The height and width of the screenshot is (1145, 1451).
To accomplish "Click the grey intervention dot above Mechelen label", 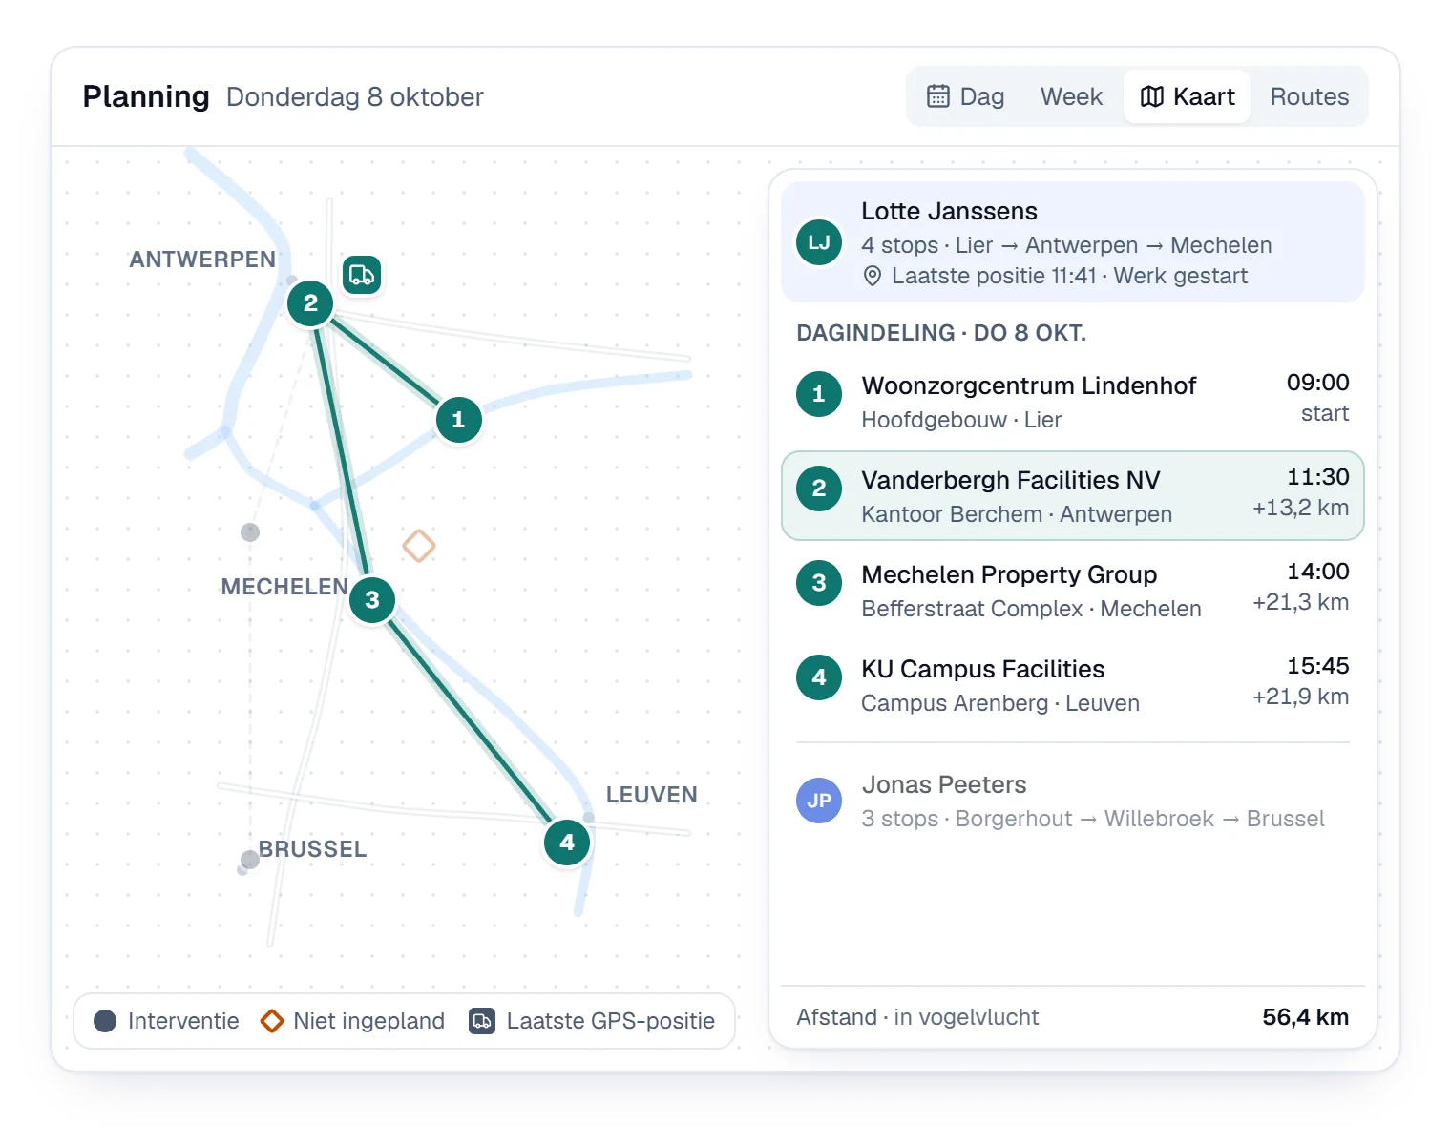I will click(250, 532).
